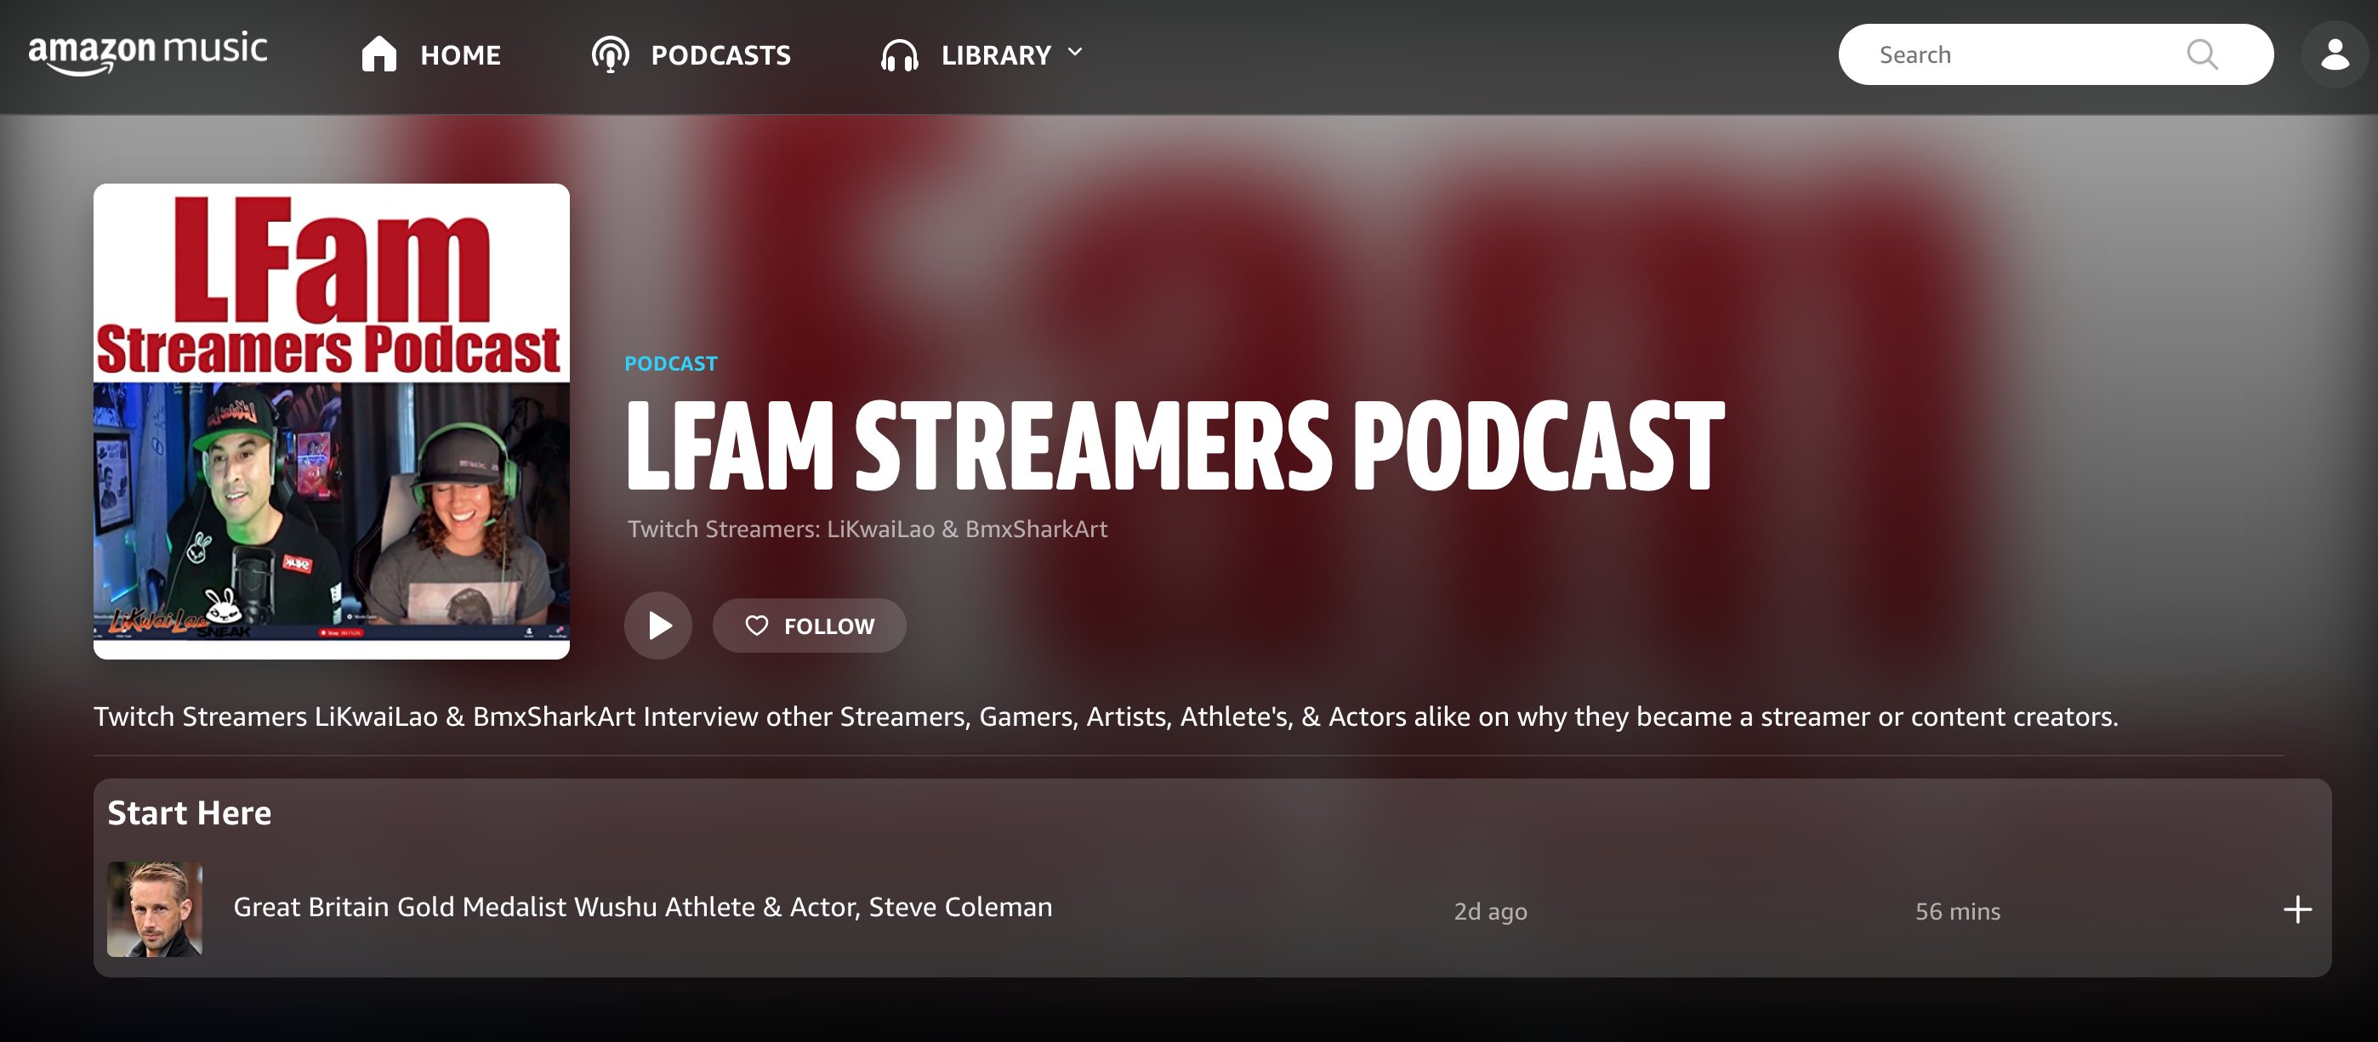
Task: Open the Podcasts section
Action: pos(691,54)
